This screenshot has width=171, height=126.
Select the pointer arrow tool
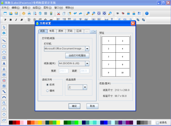point(4,27)
